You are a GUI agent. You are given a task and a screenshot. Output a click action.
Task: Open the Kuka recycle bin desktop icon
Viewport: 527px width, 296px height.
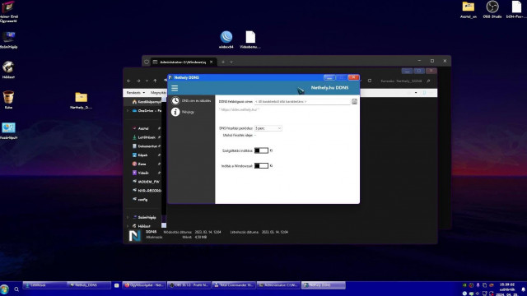click(8, 99)
